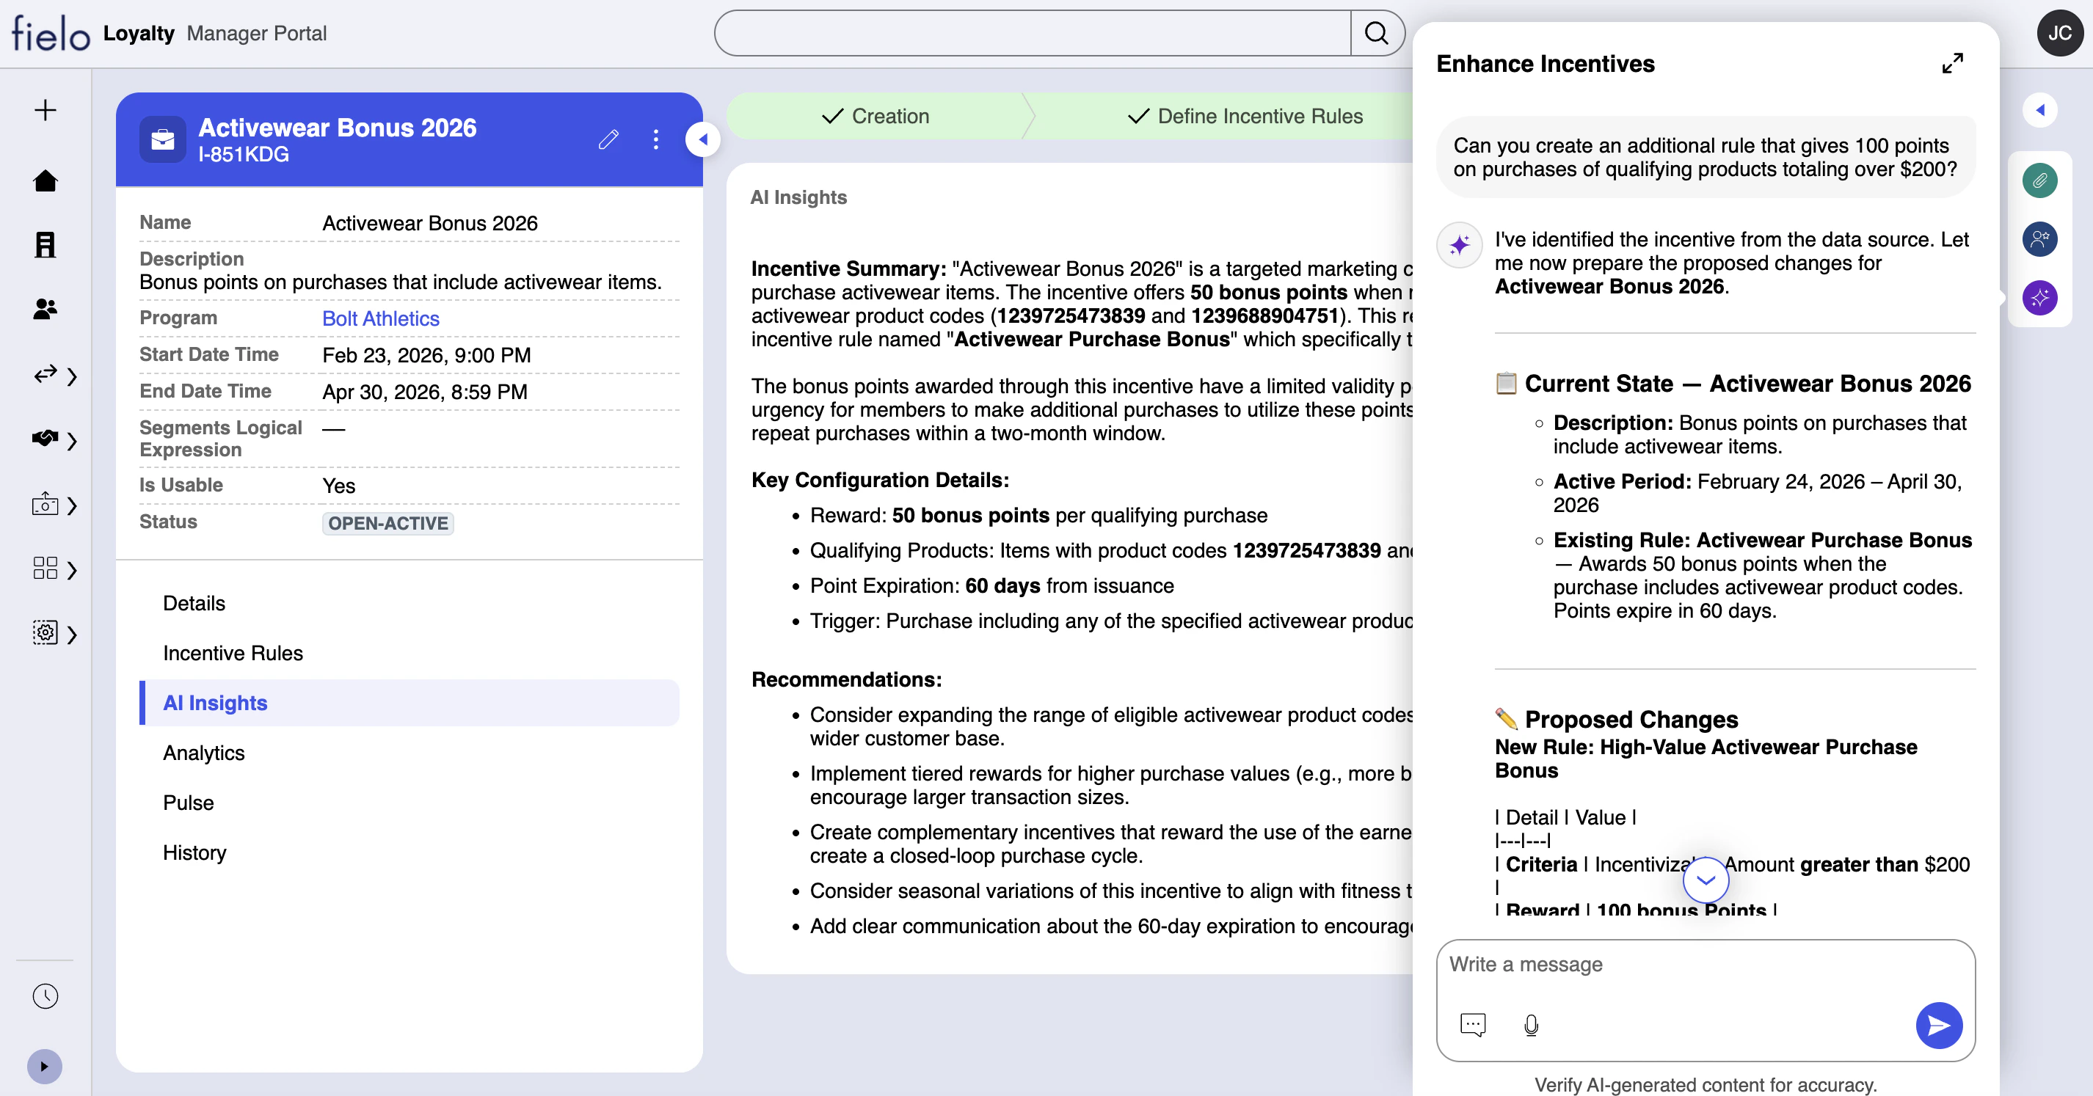Click the paperclip attachment icon on the right rail

(2039, 180)
